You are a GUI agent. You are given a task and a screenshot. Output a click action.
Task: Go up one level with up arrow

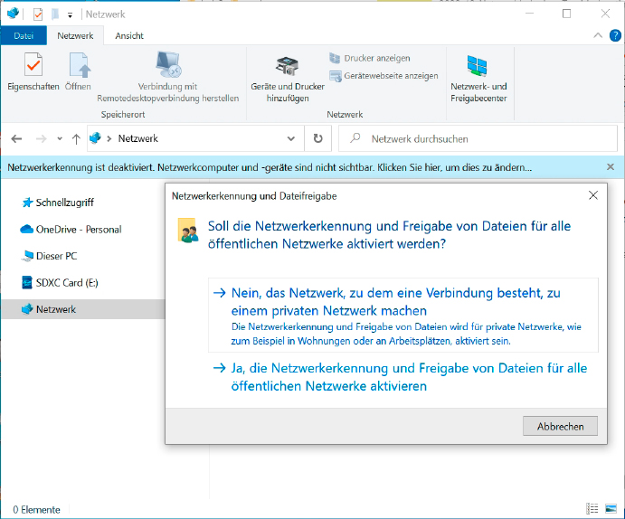pyautogui.click(x=76, y=139)
